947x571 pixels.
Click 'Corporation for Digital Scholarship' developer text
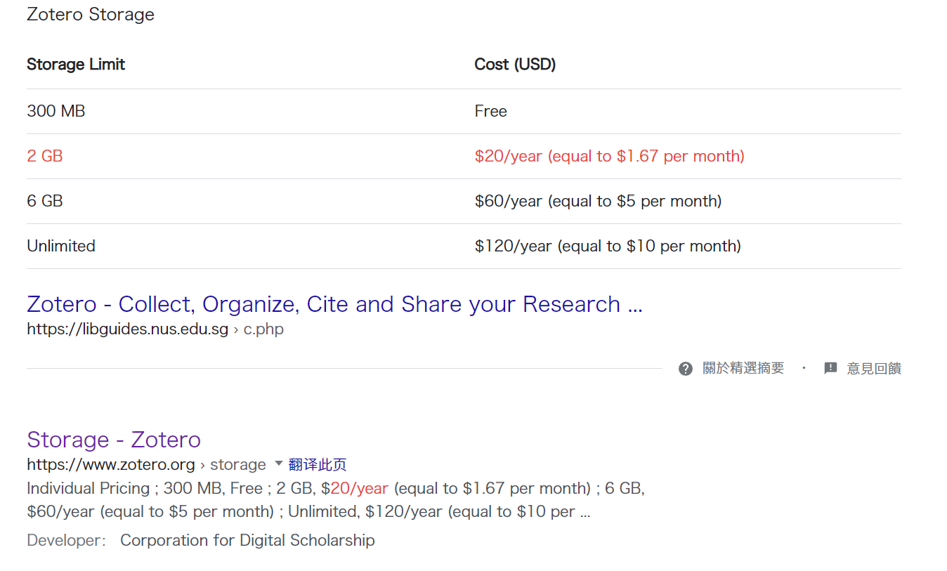coord(247,540)
